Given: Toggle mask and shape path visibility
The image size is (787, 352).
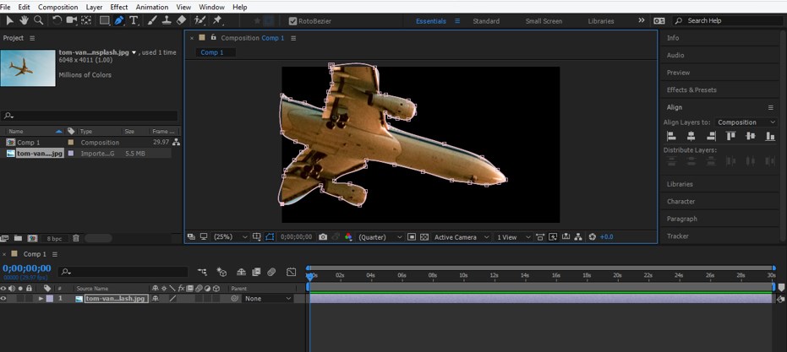Looking at the screenshot, I should tap(270, 237).
